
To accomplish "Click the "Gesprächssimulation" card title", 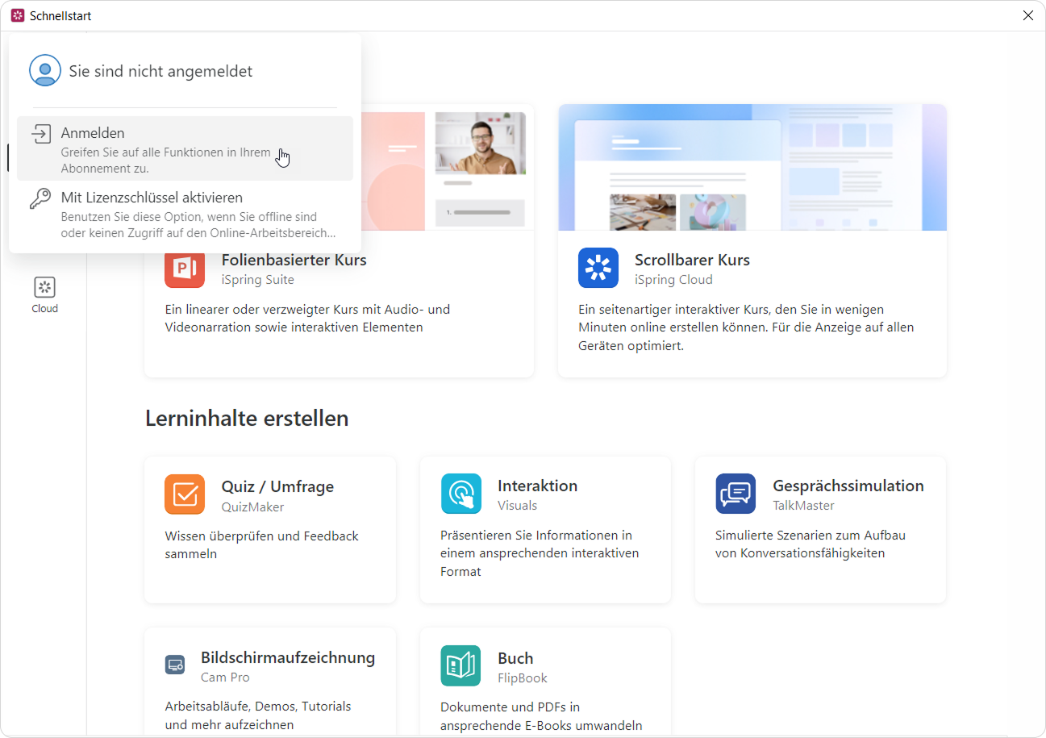I will coord(848,486).
